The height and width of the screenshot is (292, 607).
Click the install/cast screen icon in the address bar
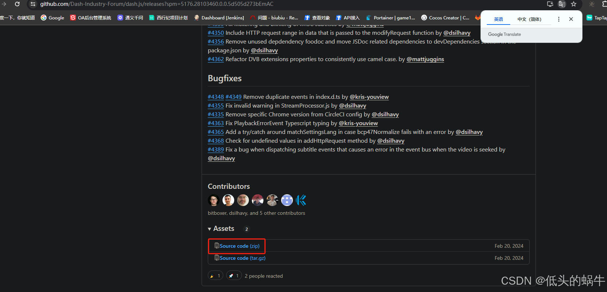pos(550,4)
